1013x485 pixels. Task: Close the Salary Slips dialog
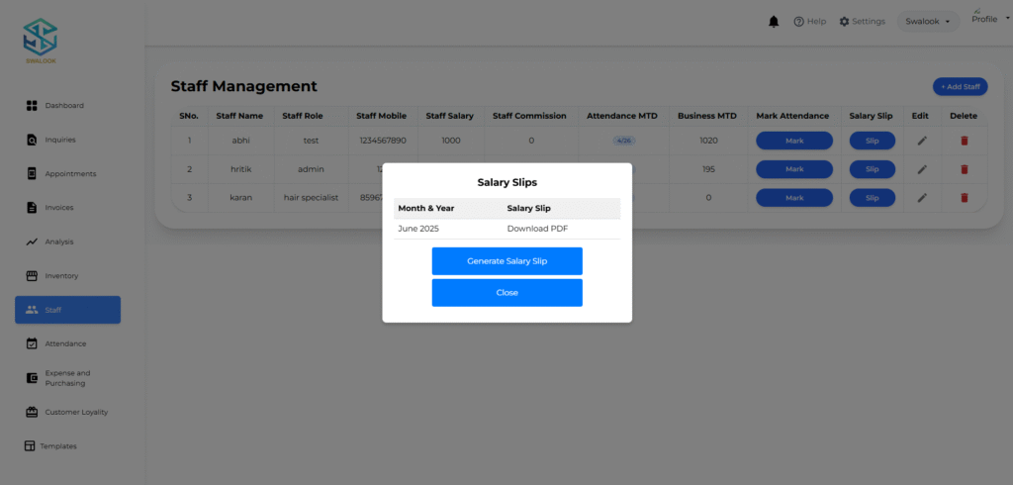(x=506, y=293)
